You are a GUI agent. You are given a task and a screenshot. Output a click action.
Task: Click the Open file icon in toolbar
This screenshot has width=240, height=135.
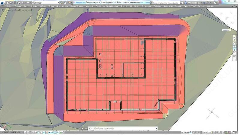[x=11, y=2]
